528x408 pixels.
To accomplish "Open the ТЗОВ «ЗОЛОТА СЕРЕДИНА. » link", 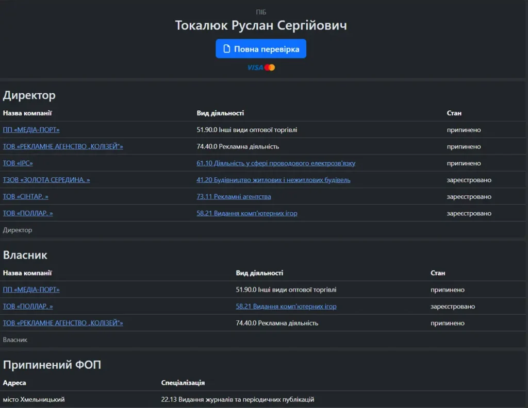I will pyautogui.click(x=46, y=180).
